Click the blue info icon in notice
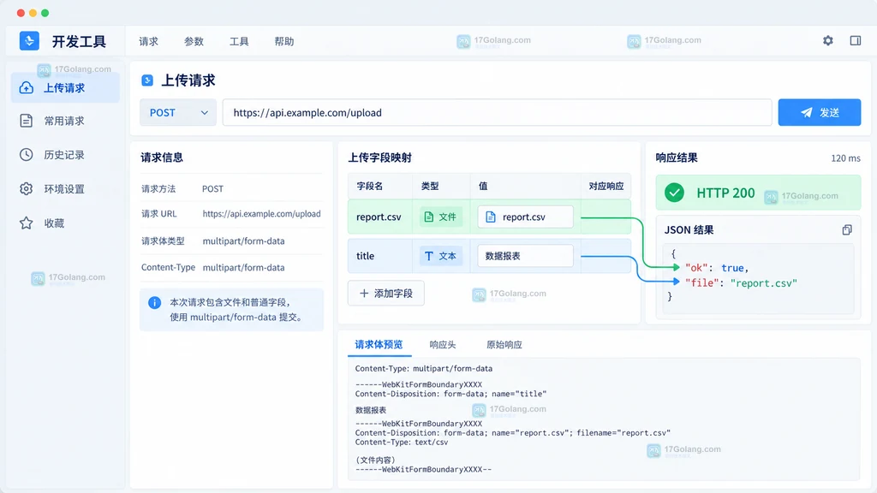Screen dimensions: 877x493 coord(154,303)
